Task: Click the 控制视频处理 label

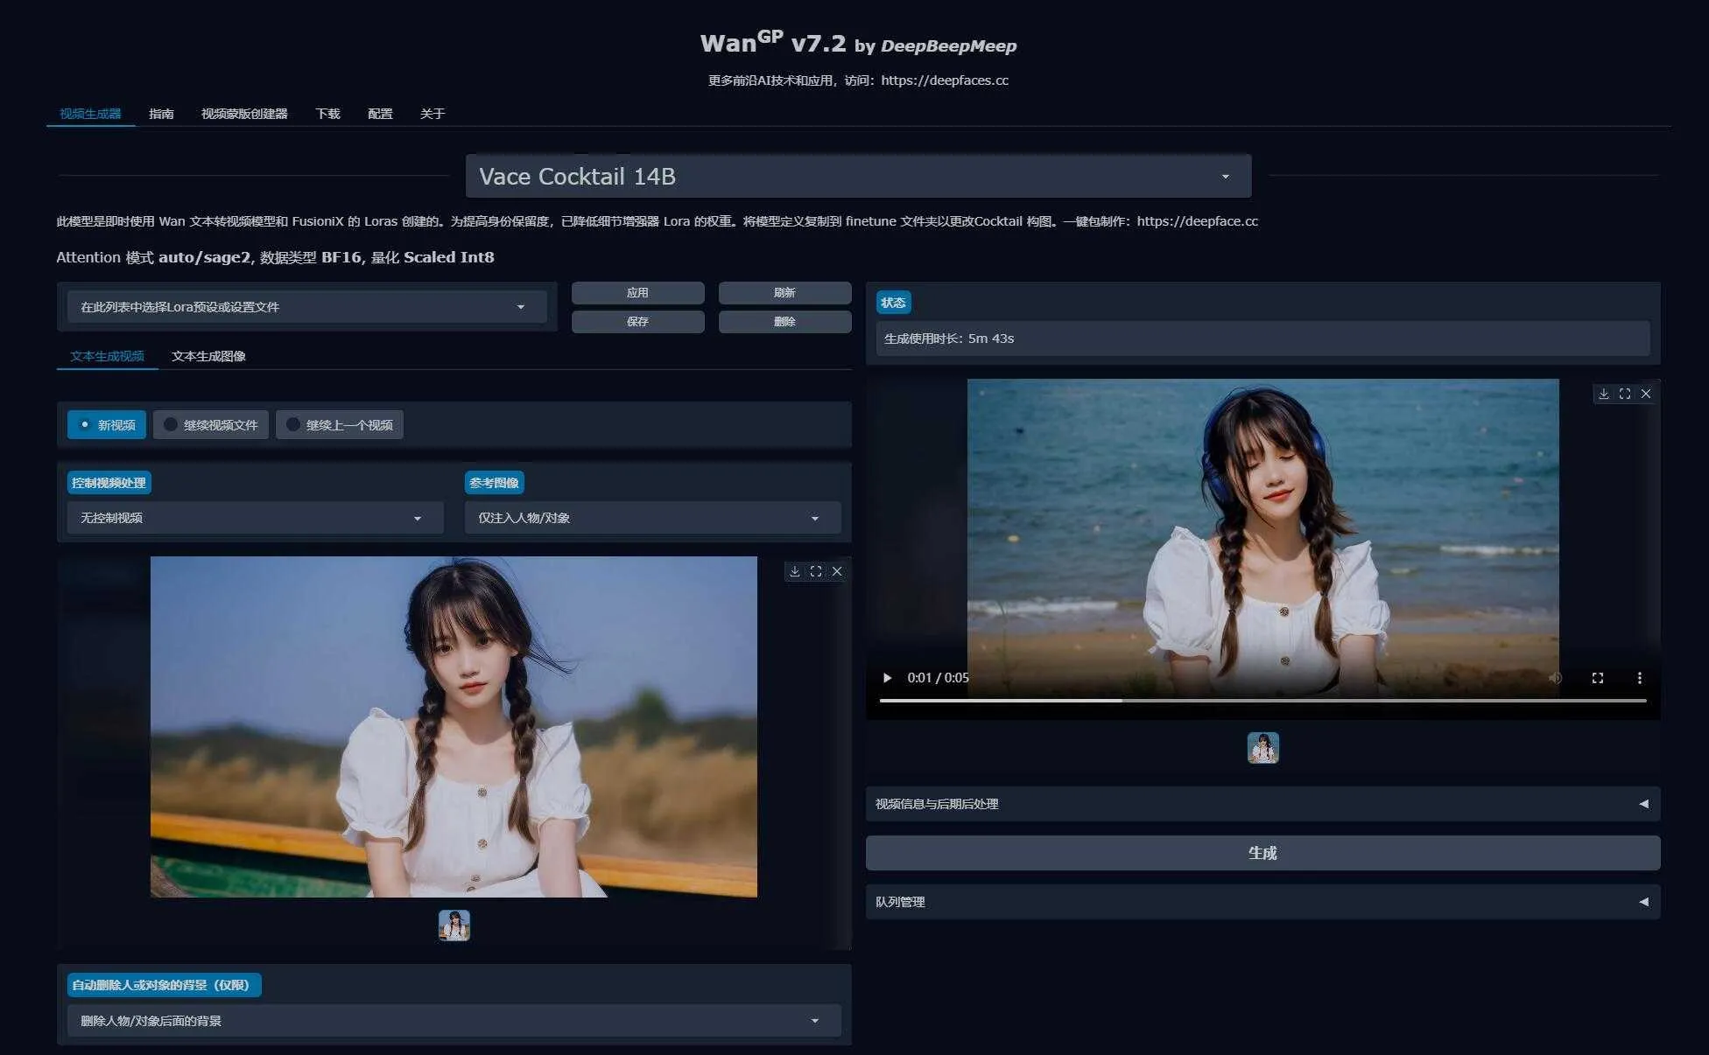Action: [x=109, y=483]
